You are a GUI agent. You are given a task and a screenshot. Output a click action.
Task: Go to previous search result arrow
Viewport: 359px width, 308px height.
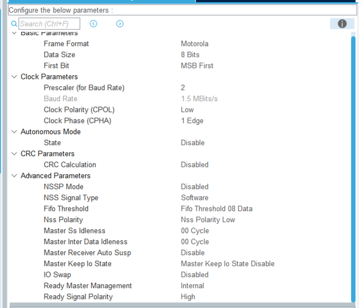click(x=93, y=23)
